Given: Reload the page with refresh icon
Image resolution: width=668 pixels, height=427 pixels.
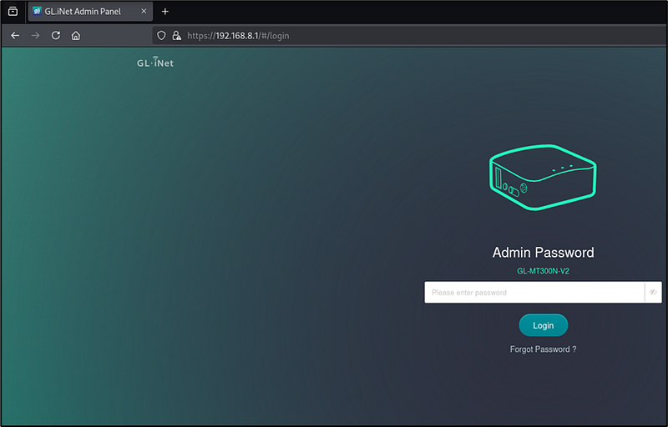Looking at the screenshot, I should click(56, 36).
